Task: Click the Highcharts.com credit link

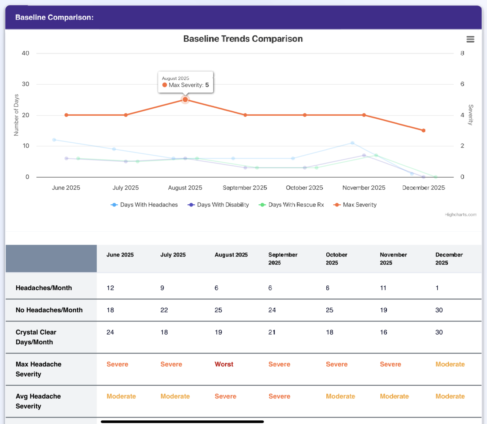Action: pos(460,215)
